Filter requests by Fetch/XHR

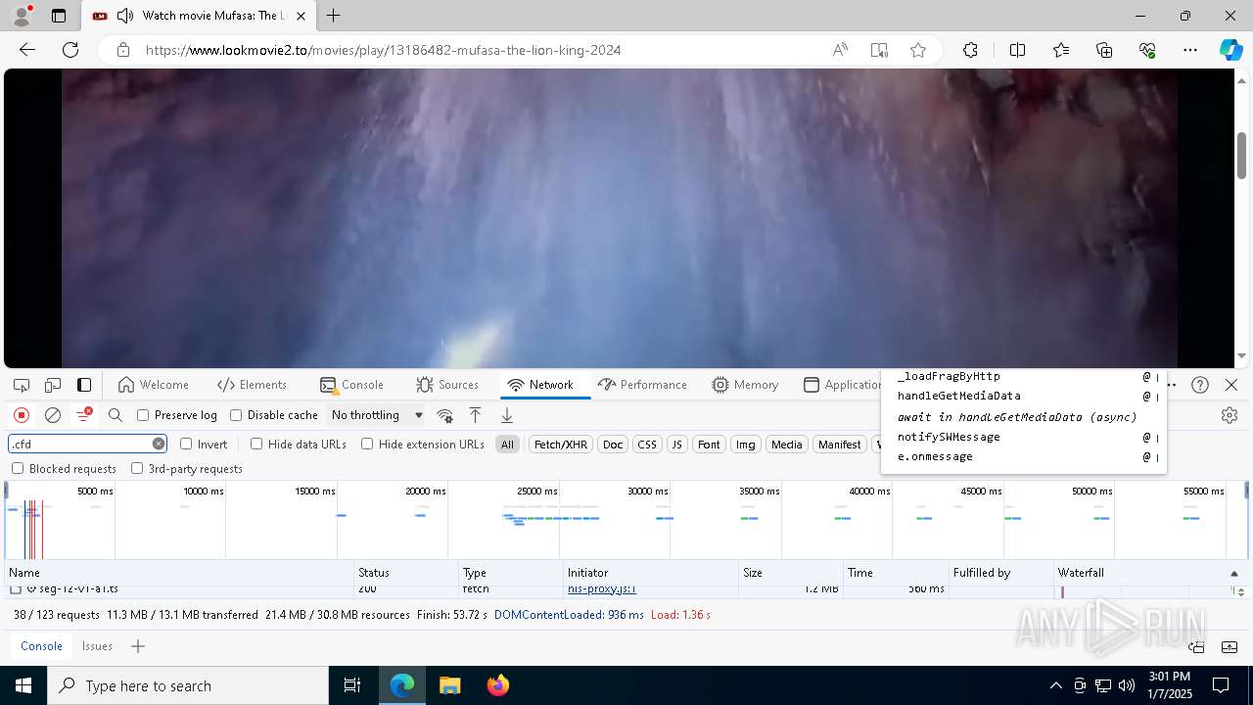[561, 445]
